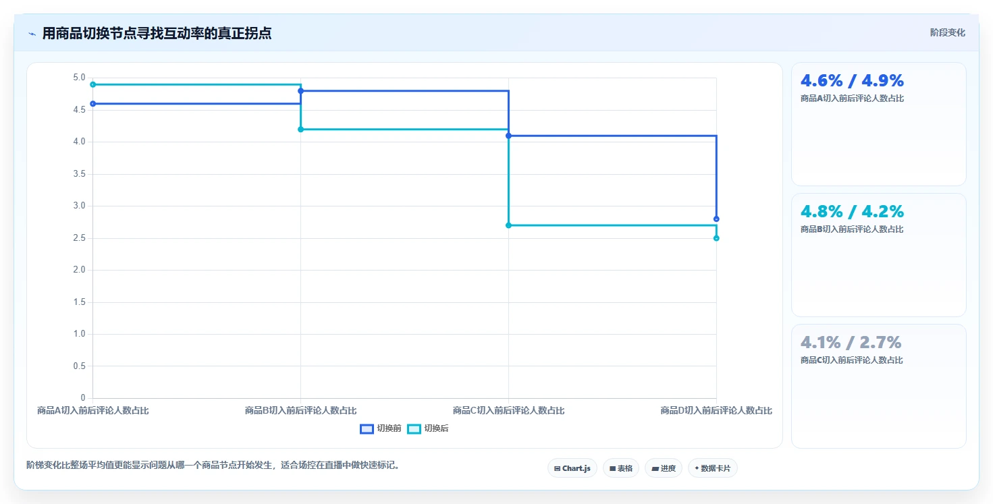993x504 pixels.
Task: Click the 商品A切入前后评论人数占比 axis label
Action: pyautogui.click(x=92, y=410)
